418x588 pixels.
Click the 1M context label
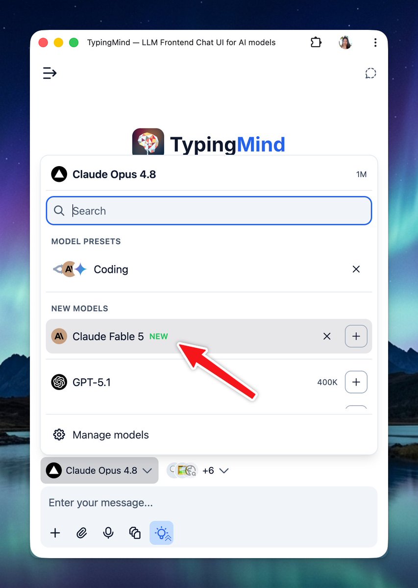(x=361, y=174)
